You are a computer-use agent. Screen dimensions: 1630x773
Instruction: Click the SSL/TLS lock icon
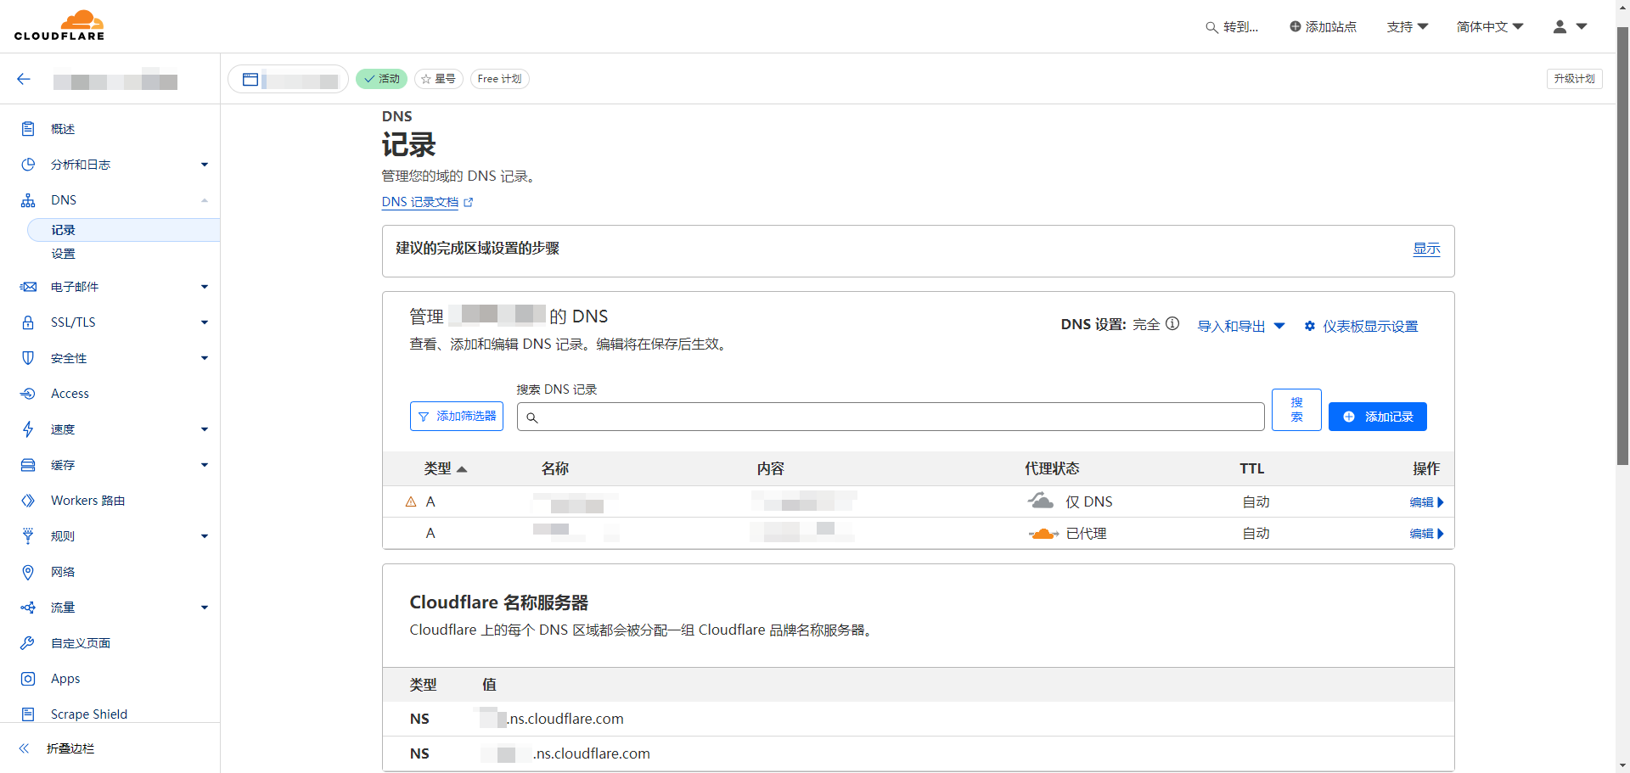coord(28,322)
